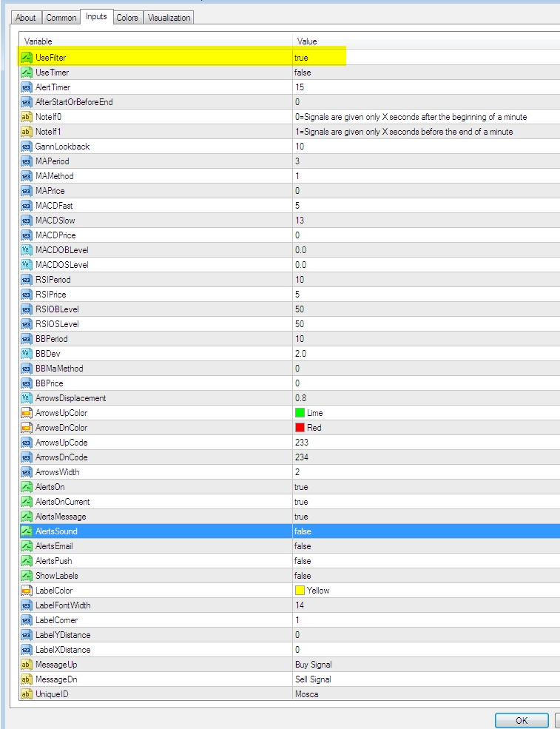
Task: Select the AlertsOn value 'true'
Action: (x=301, y=487)
